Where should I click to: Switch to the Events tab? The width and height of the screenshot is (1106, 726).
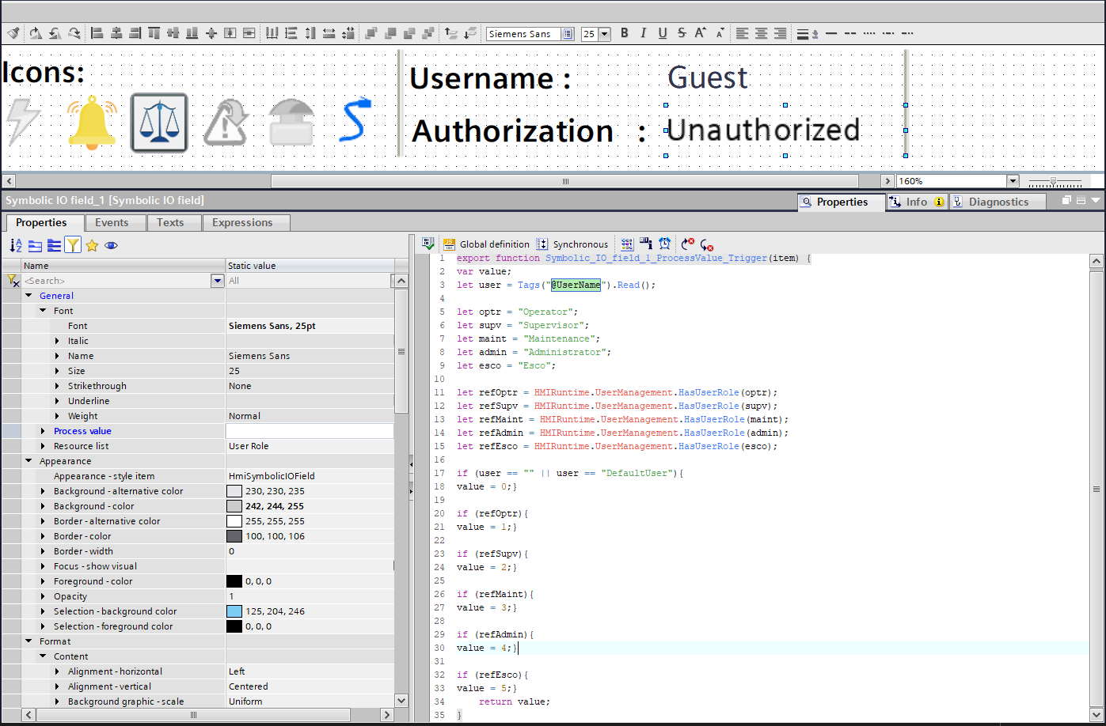(x=112, y=223)
